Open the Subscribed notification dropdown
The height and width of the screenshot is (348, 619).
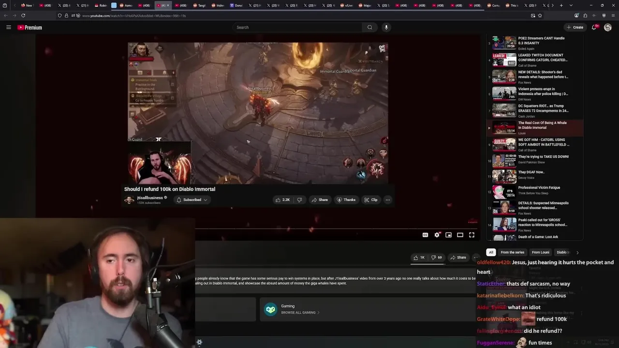192,200
